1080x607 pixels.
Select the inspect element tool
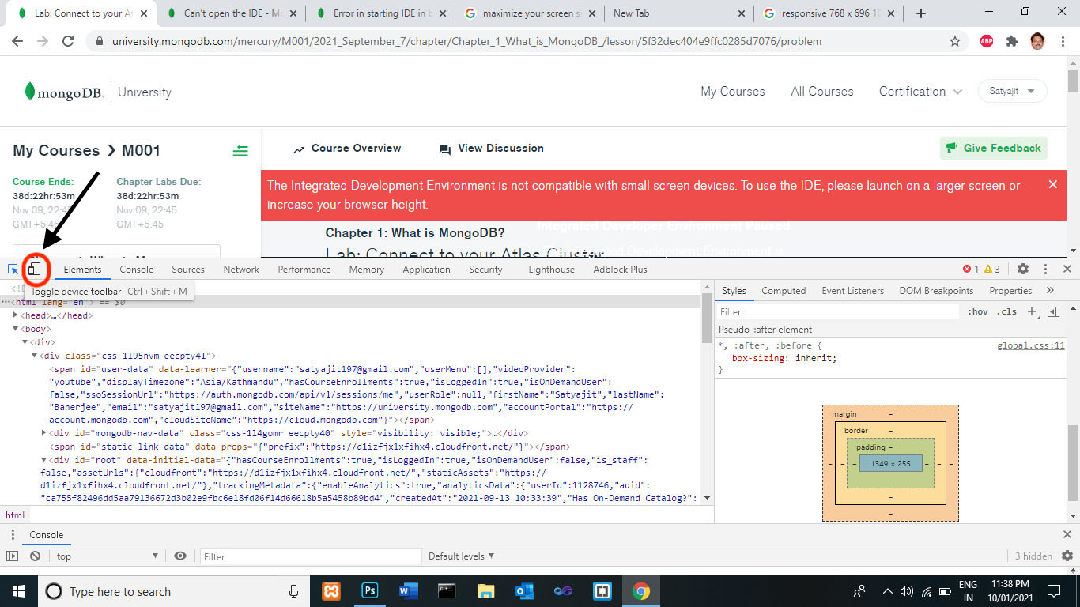(x=13, y=269)
